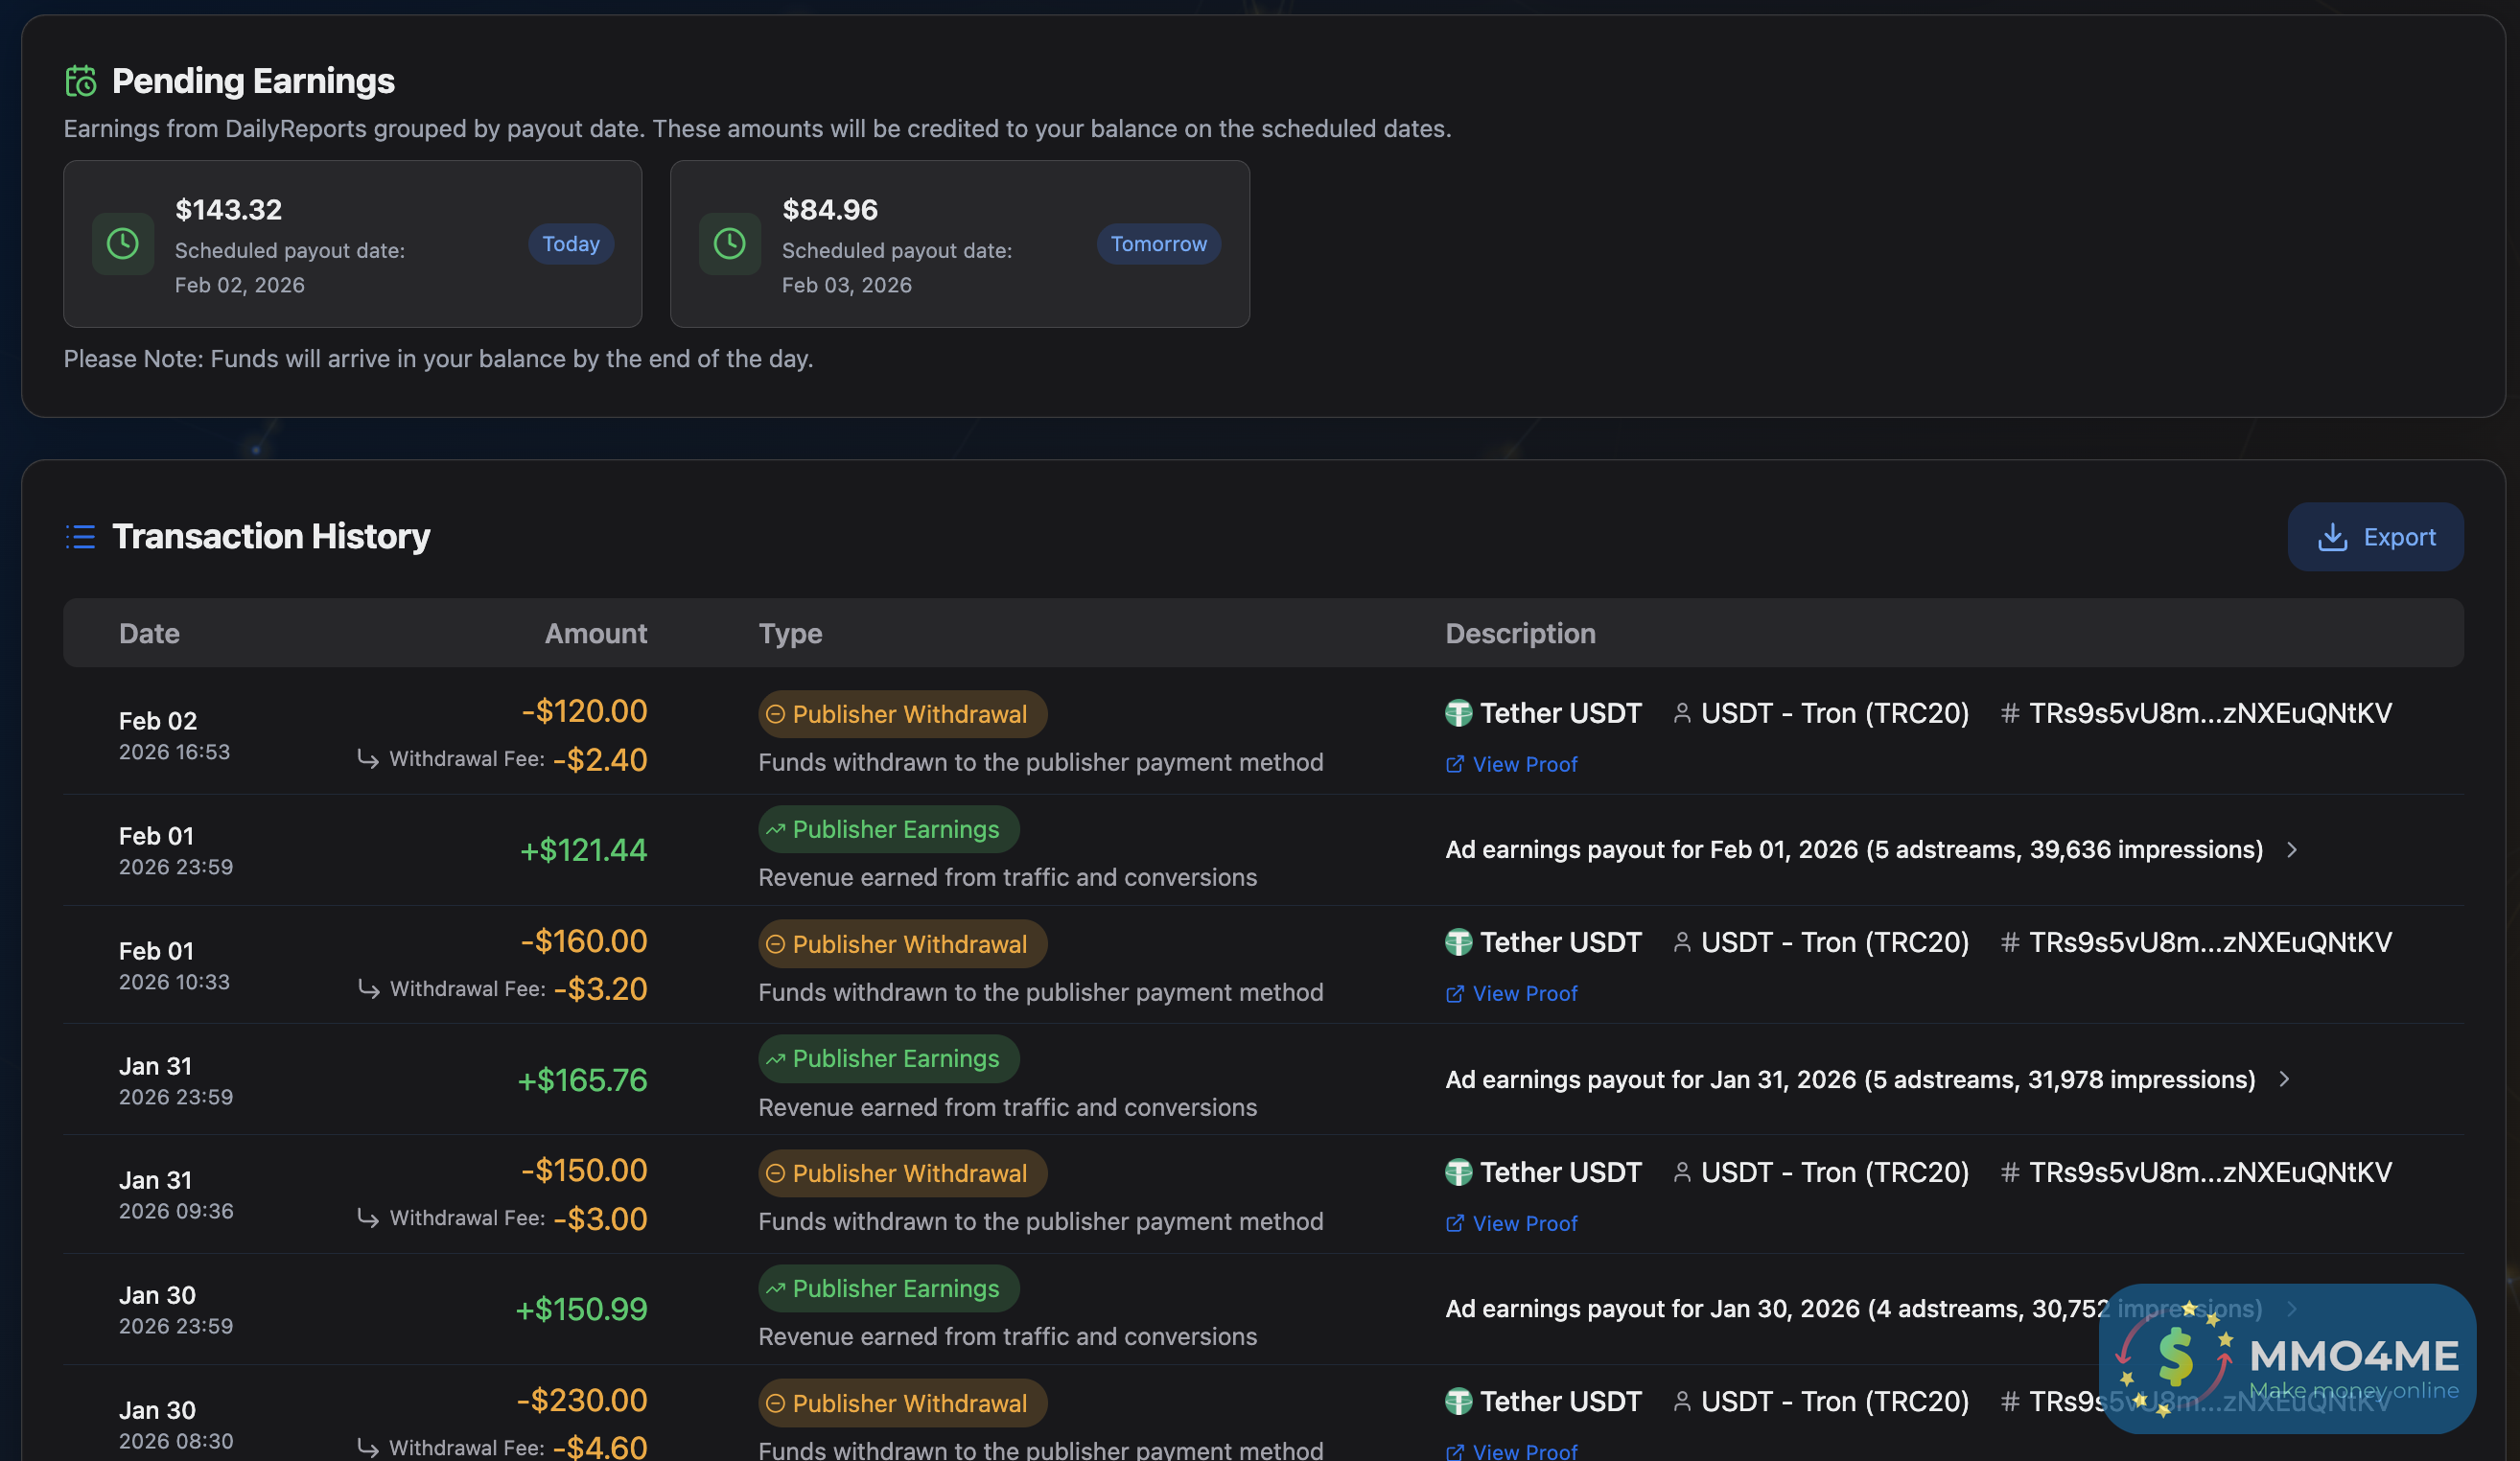
Task: Click the download icon in the Export button
Action: pyautogui.click(x=2333, y=537)
